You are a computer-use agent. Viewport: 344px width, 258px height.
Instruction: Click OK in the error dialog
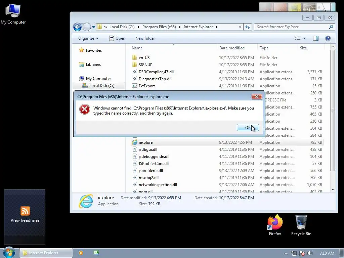[x=248, y=127]
